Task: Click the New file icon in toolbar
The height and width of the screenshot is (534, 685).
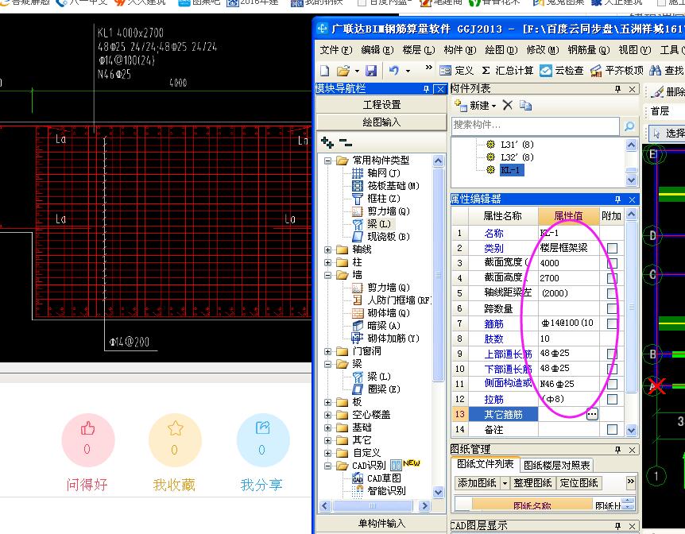Action: (325, 71)
